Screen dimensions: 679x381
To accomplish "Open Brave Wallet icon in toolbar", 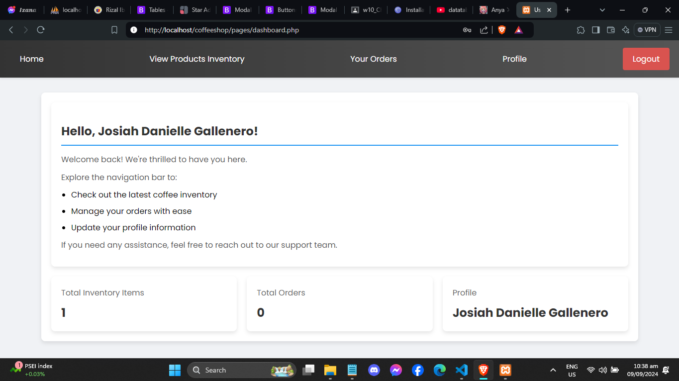I will point(611,30).
